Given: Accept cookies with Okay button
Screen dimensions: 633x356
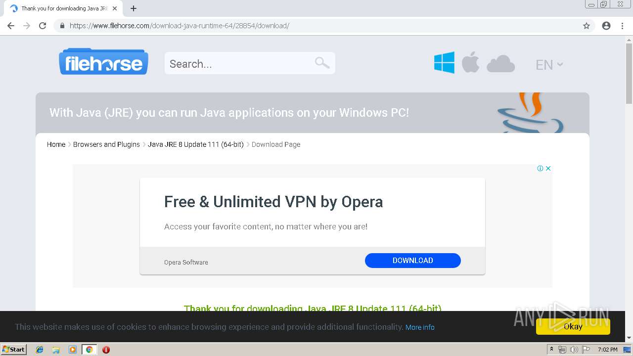Looking at the screenshot, I should click(x=573, y=326).
